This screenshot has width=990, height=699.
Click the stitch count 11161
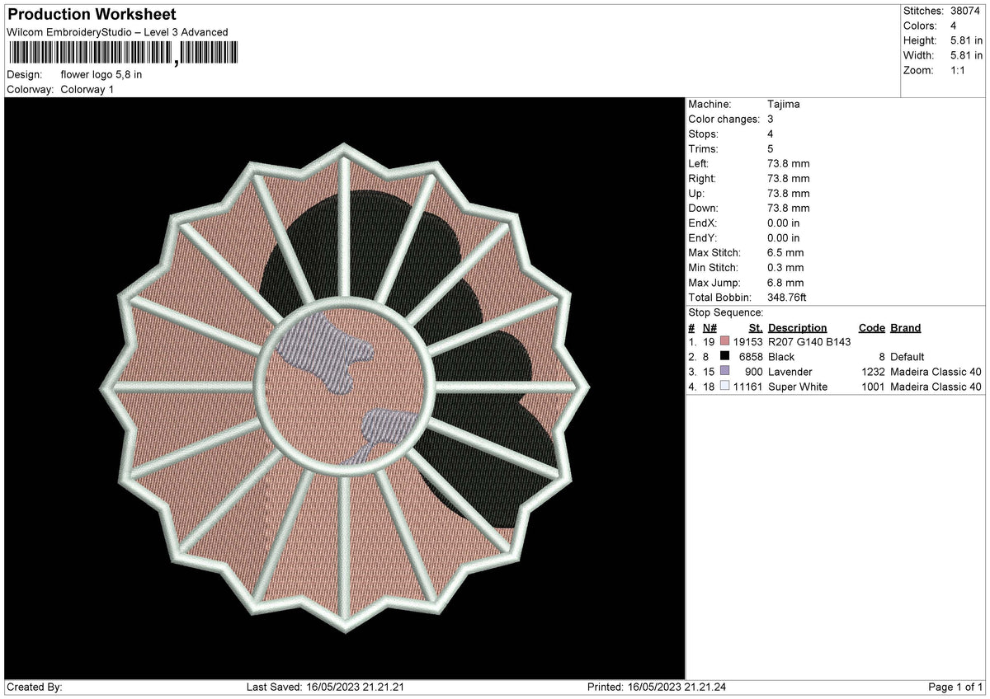(x=747, y=386)
